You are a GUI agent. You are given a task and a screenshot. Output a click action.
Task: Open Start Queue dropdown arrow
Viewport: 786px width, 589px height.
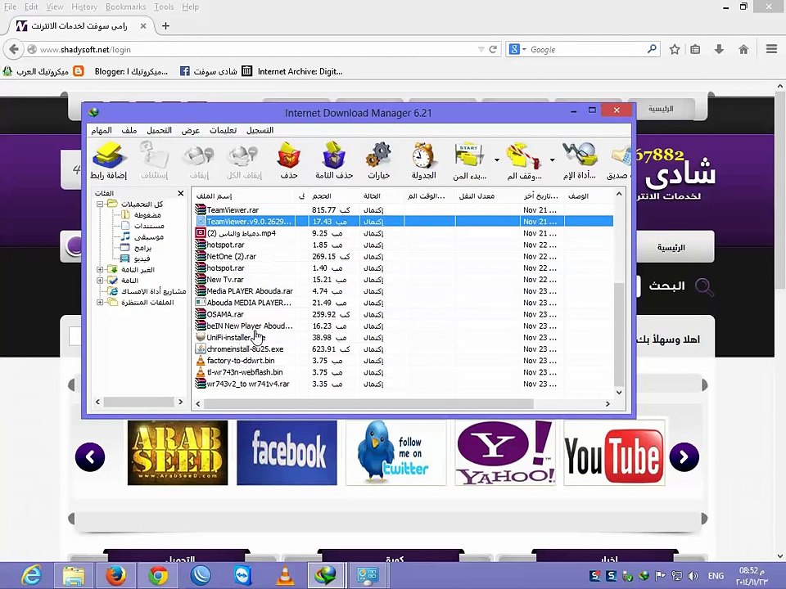497,160
